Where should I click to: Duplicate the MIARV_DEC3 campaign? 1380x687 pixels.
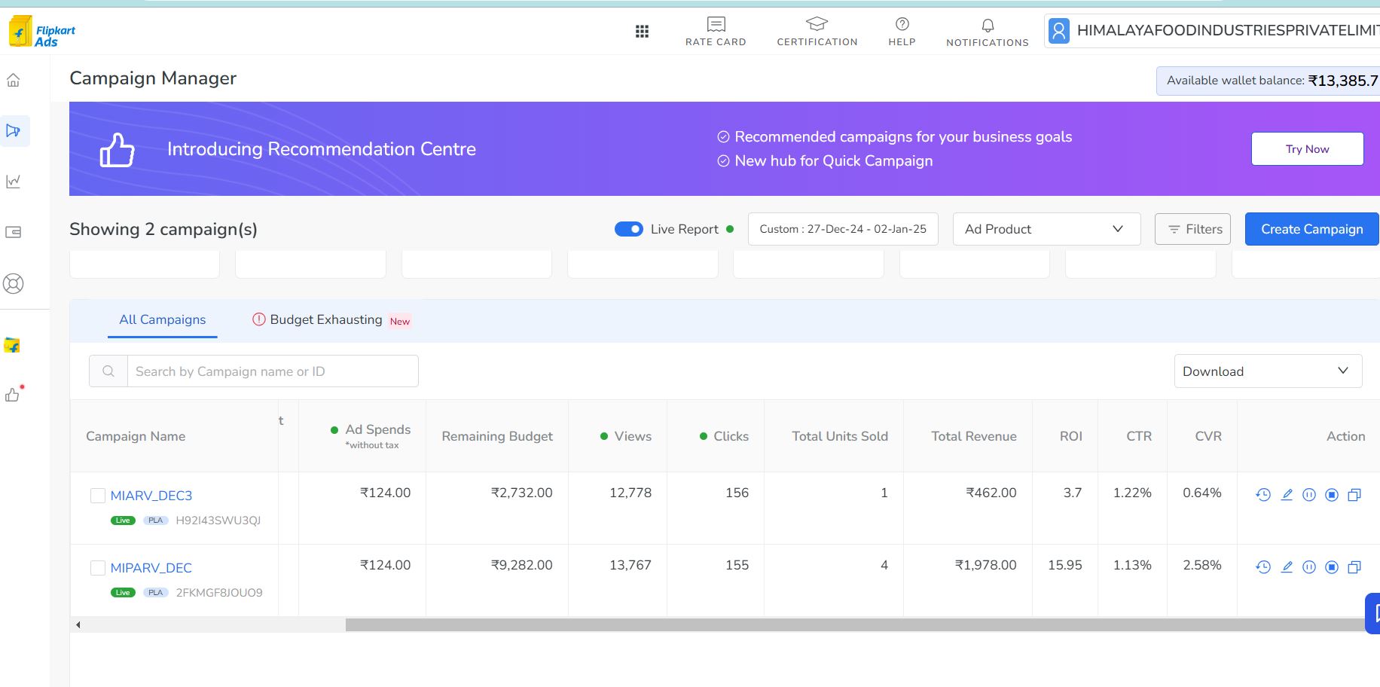[x=1354, y=495]
